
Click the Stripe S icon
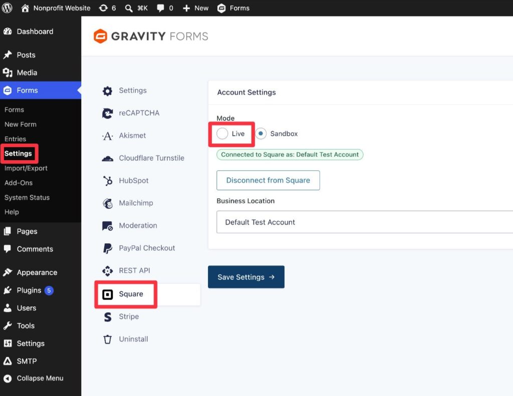[x=107, y=316]
